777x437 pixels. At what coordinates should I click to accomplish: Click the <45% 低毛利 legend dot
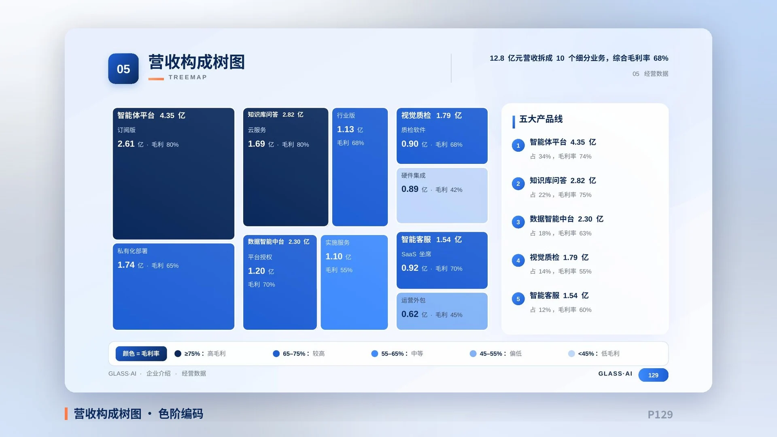click(x=571, y=354)
